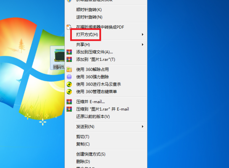The width and height of the screenshot is (229, 168).
Task: Select 逆时针旋转(N) menu entry
Action: click(x=89, y=17)
